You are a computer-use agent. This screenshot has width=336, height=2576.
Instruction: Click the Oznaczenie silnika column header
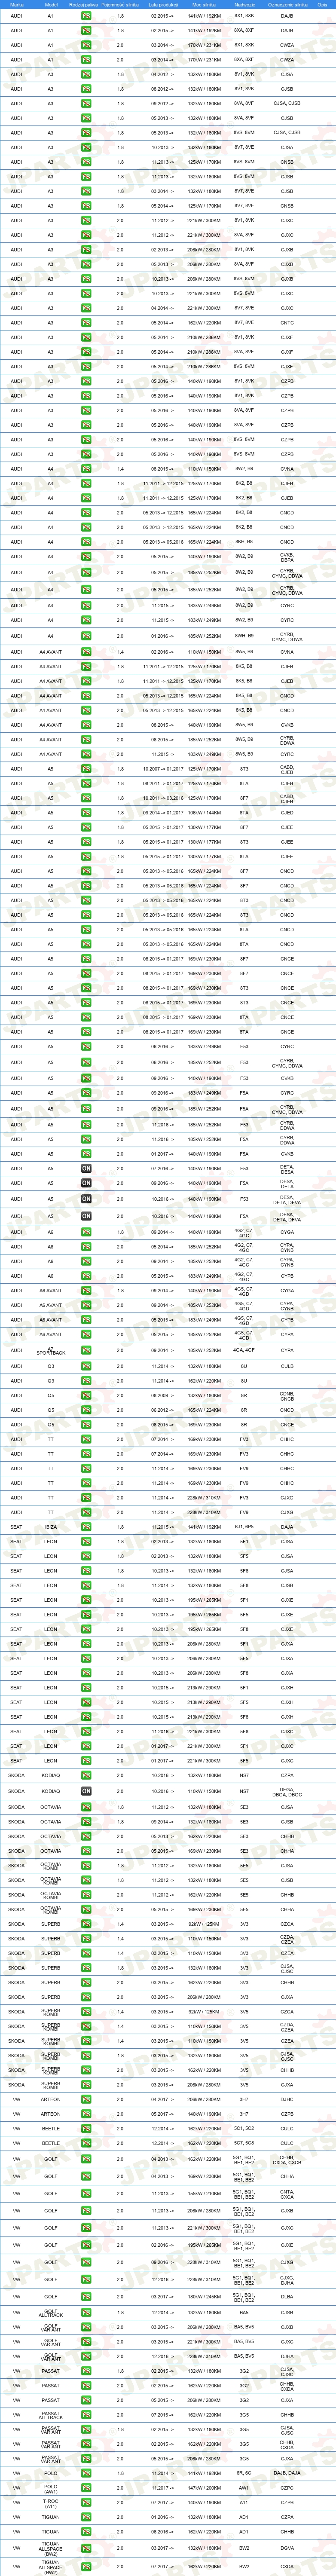coord(287,5)
